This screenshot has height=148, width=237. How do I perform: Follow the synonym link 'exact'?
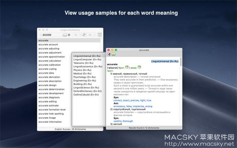click(x=126, y=100)
